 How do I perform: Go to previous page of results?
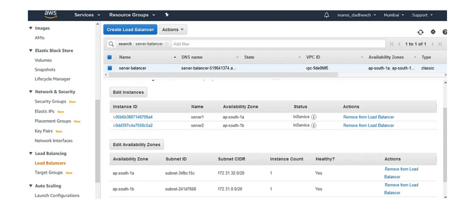pyautogui.click(x=399, y=44)
